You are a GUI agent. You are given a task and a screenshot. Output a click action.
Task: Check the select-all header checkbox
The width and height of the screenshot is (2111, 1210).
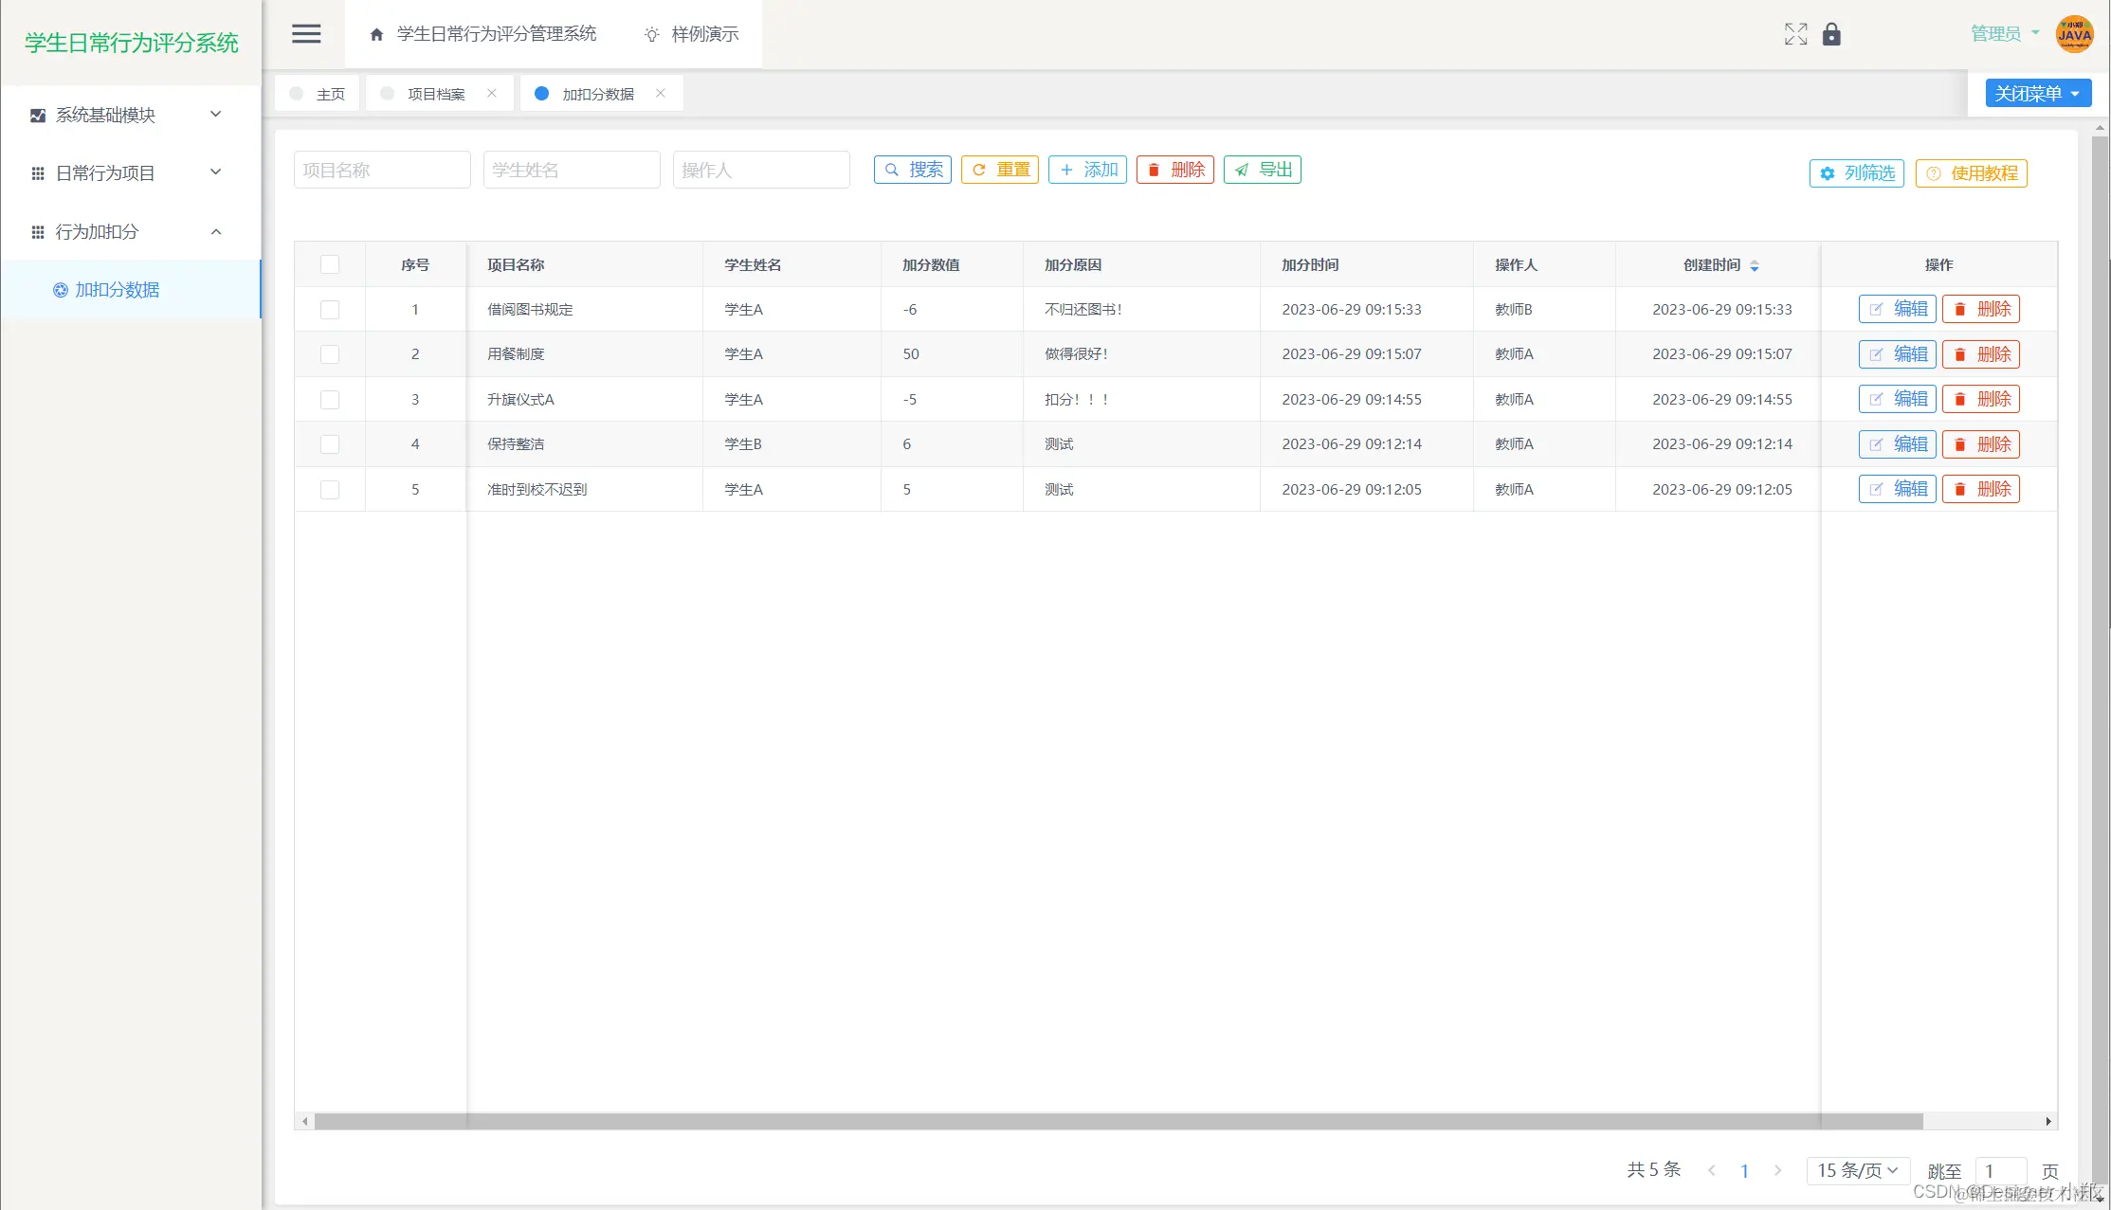tap(330, 264)
